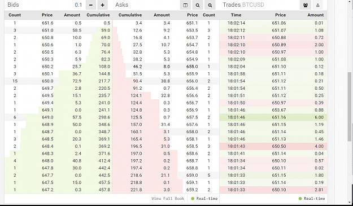Click ask amount 31.4
The width and height of the screenshot is (353, 206).
pos(165,125)
